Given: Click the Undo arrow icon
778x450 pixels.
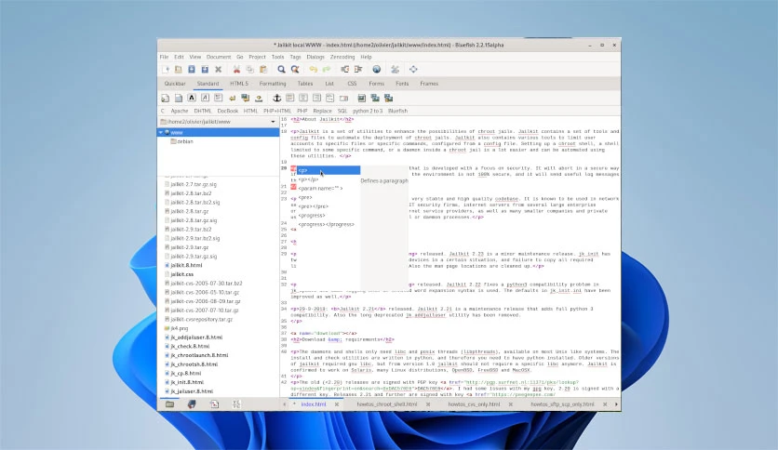Looking at the screenshot, I should (313, 70).
